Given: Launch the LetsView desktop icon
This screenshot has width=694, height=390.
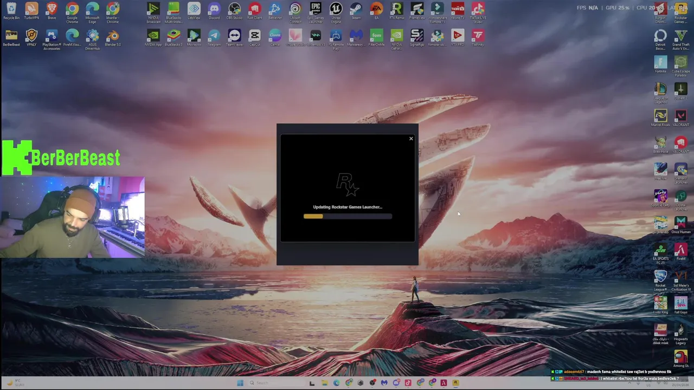Looking at the screenshot, I should coord(194,11).
